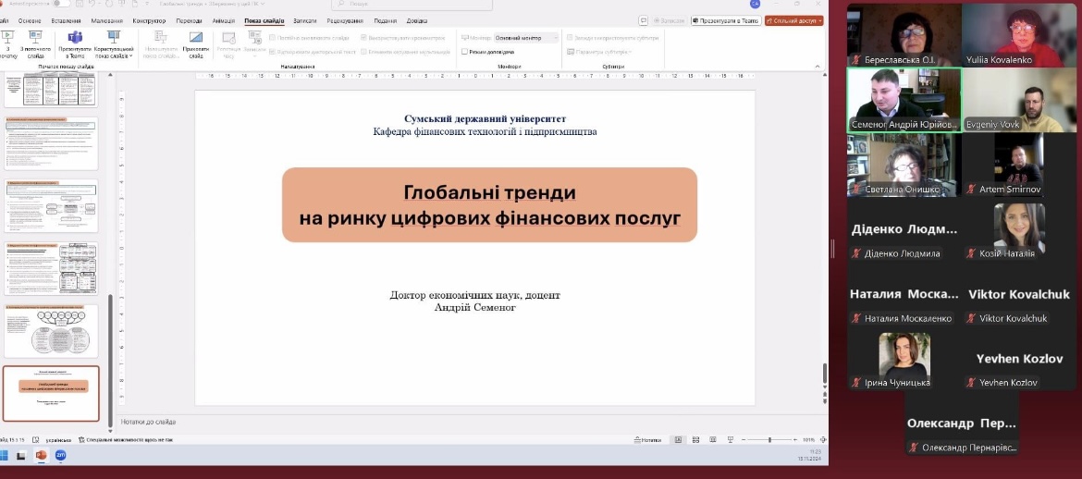Start slideshow from current slide icon
1082x479 pixels.
coord(36,38)
